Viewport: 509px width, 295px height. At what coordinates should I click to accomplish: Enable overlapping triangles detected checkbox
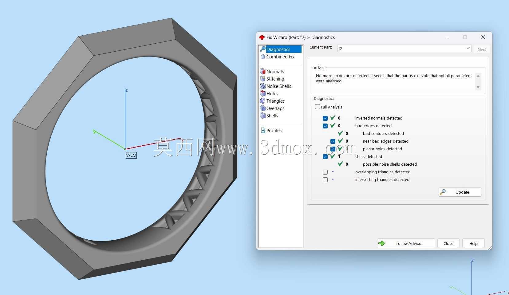[325, 172]
